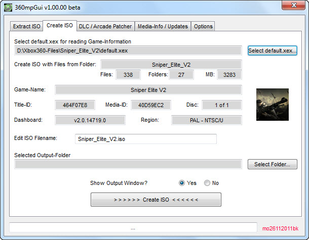
Task: Click the Edit ISO Filename input field
Action: (145, 139)
